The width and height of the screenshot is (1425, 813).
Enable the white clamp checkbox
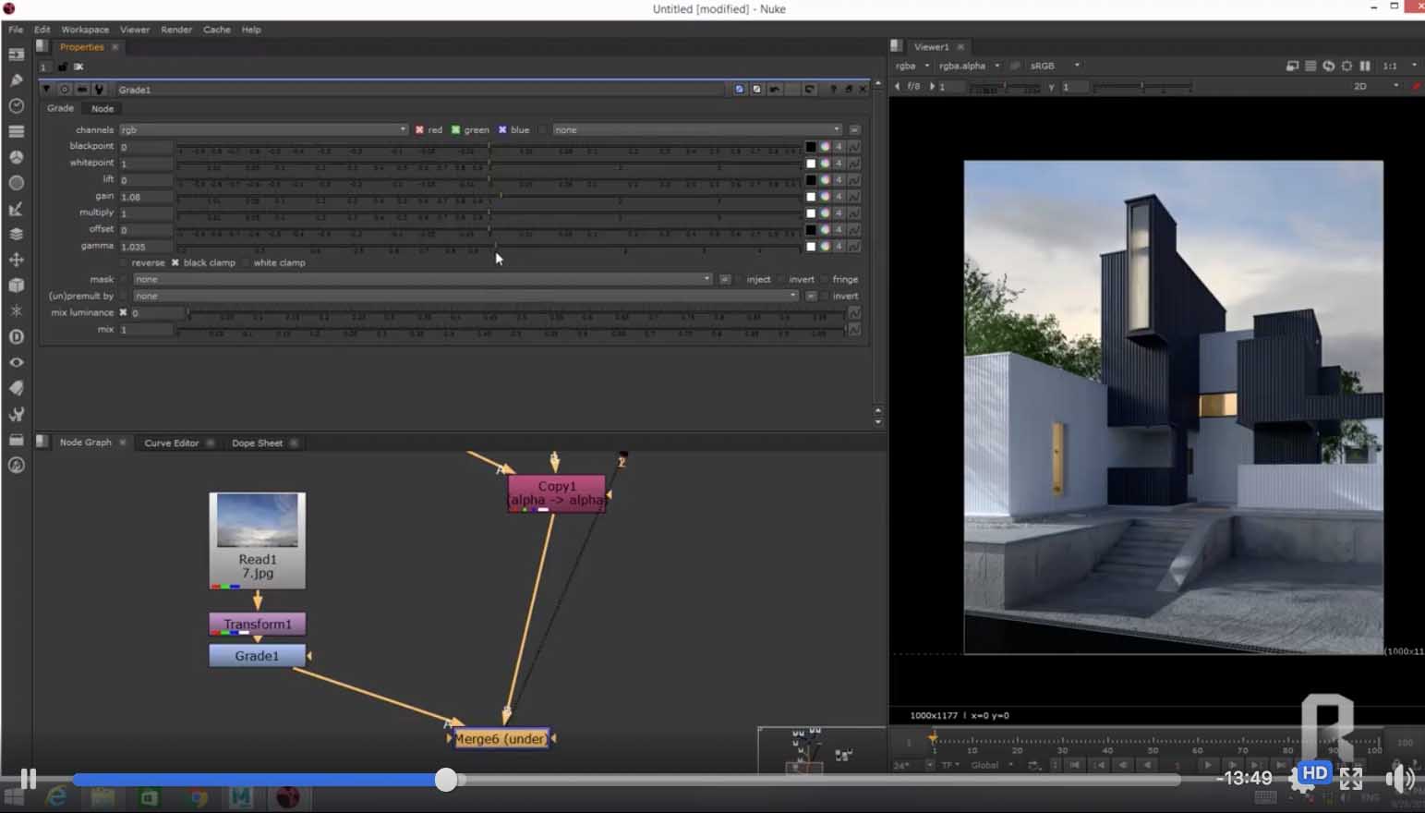click(x=246, y=263)
